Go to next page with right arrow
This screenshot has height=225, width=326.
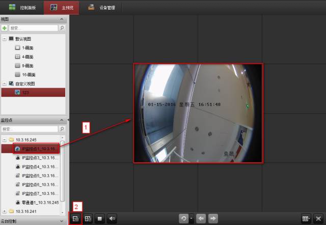(x=213, y=218)
